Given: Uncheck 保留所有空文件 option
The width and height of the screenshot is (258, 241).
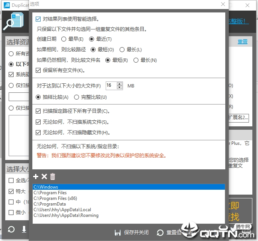Looking at the screenshot, I should [38, 70].
